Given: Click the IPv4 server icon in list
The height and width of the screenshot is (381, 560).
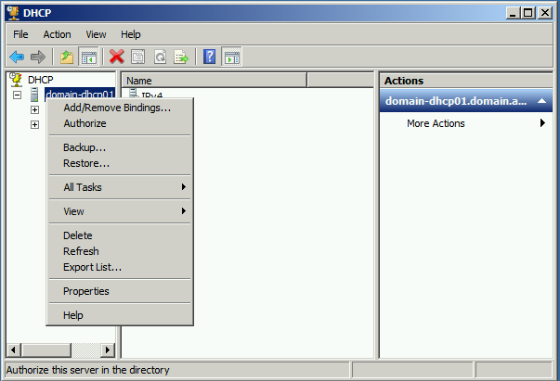Looking at the screenshot, I should [x=134, y=94].
